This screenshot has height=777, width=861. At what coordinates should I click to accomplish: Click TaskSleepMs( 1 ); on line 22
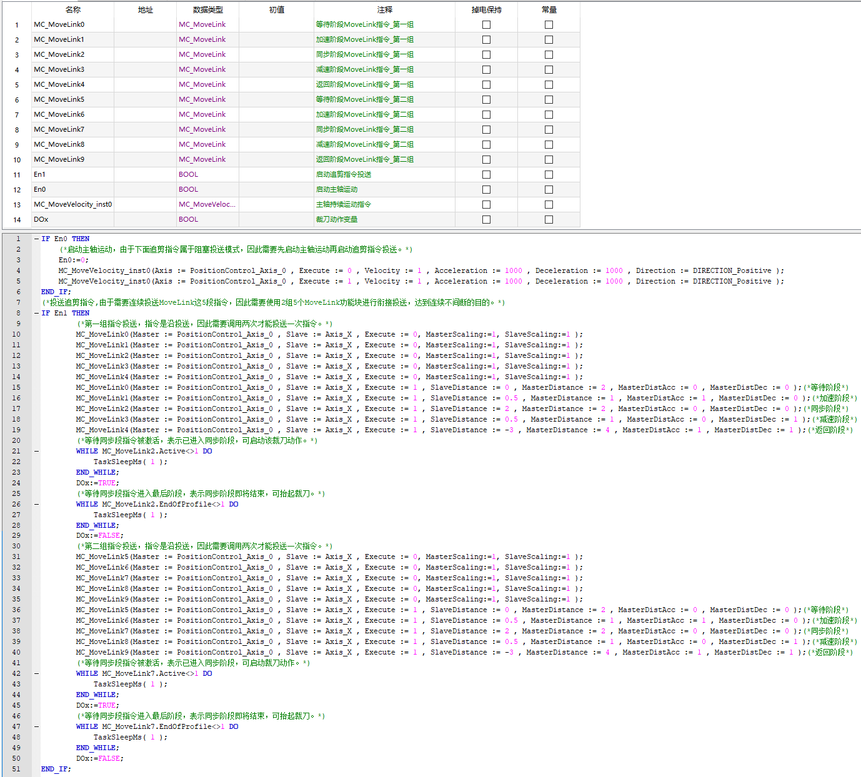131,462
